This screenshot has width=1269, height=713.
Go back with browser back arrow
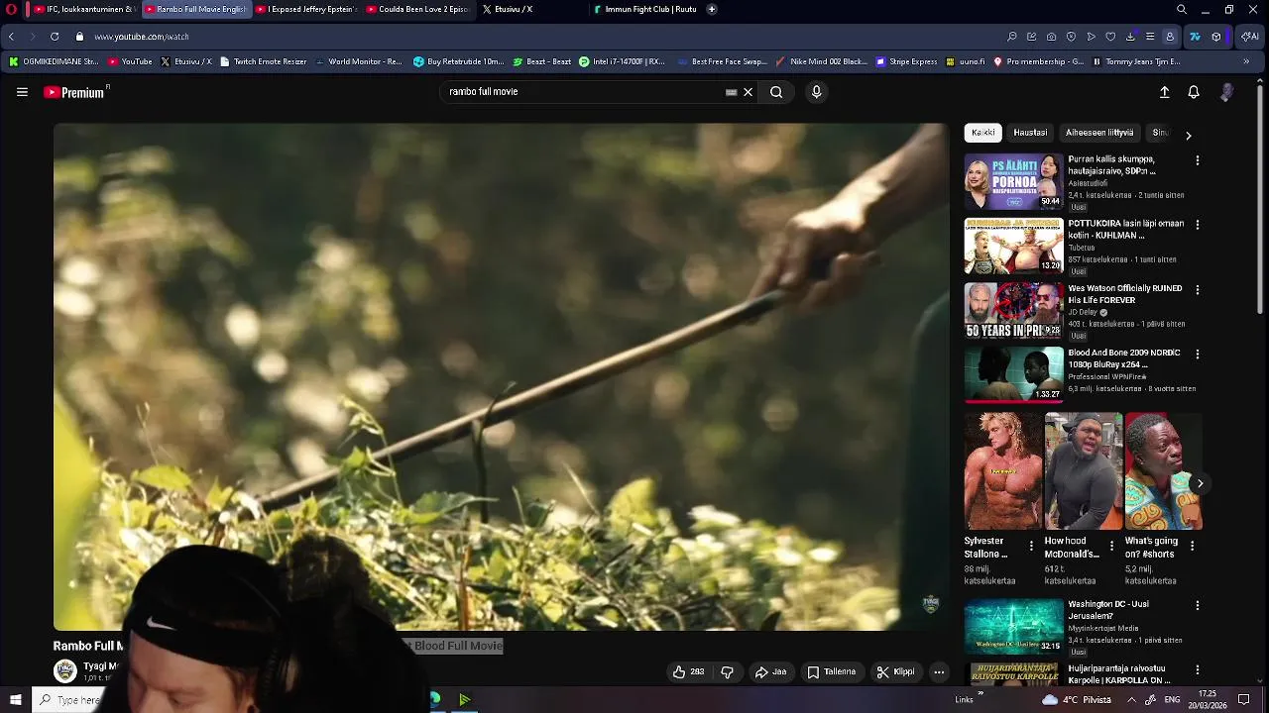click(11, 37)
